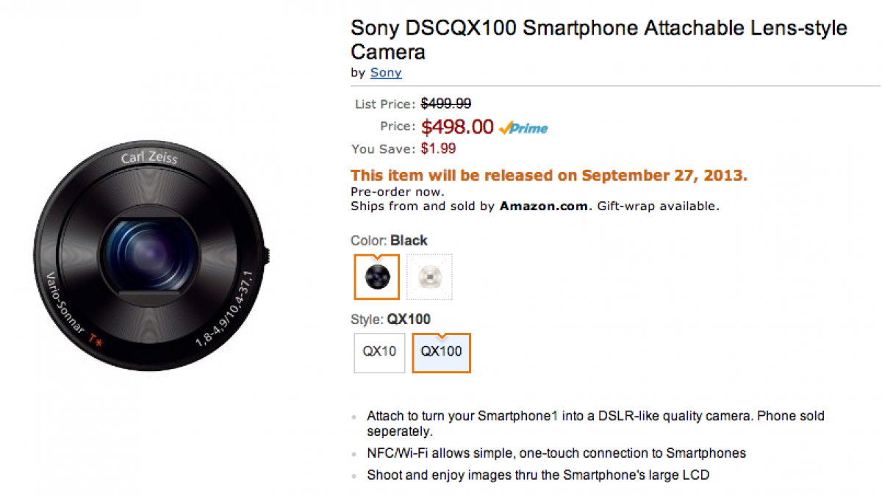
Task: Click the struck-through $499.99 list price
Action: coord(445,104)
